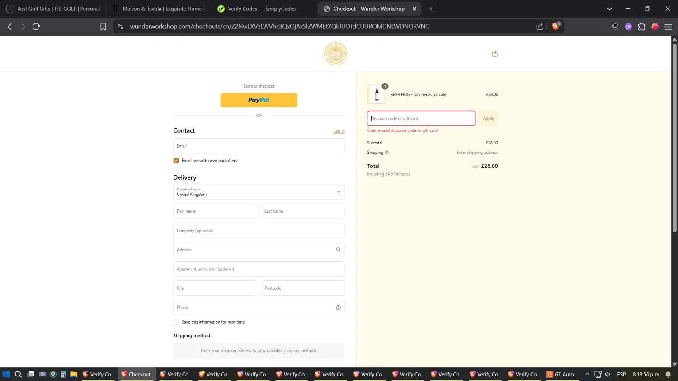Open the extensions puzzle icon
Screen dimensions: 678x381
click(x=641, y=27)
